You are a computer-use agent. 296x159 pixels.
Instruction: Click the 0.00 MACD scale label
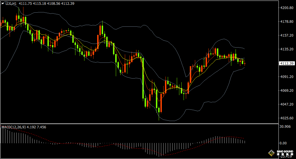pos(283,143)
